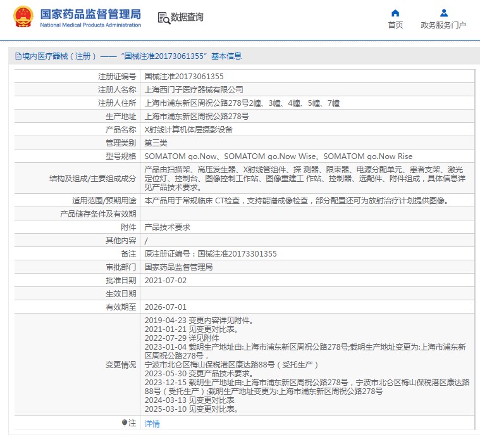
Task: Click change entry 2019-04-23 变更内容详见附件
Action: [199, 321]
